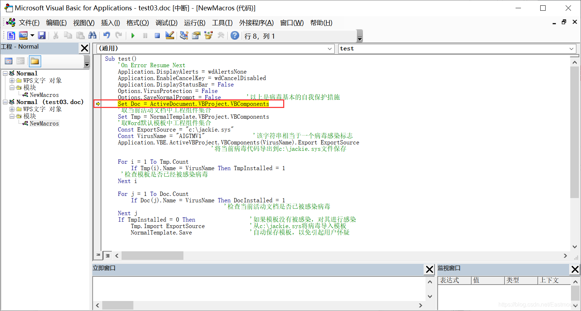Open the Project Explorer toolbar icon
581x311 pixels.
click(x=184, y=35)
